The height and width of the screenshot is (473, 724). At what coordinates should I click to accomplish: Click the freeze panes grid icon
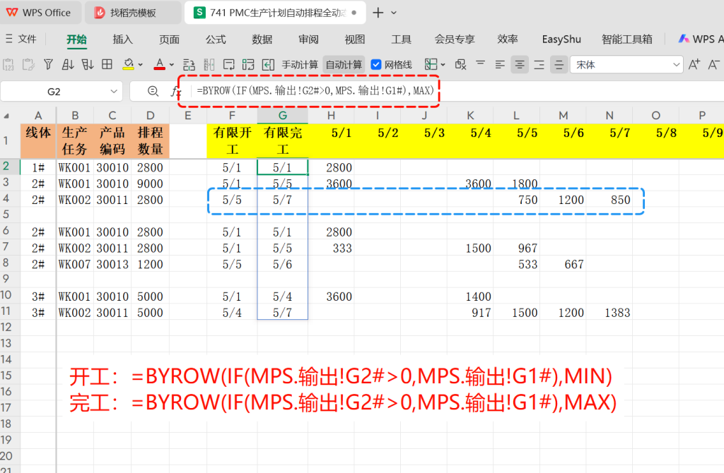click(x=431, y=64)
